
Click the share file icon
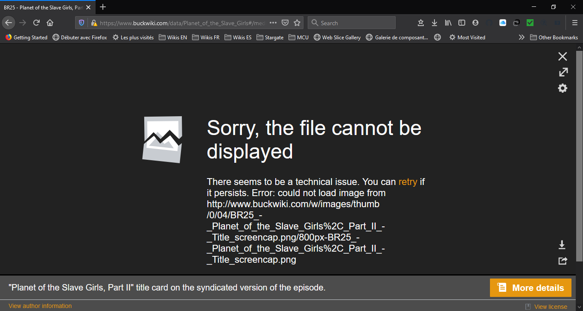pos(563,261)
